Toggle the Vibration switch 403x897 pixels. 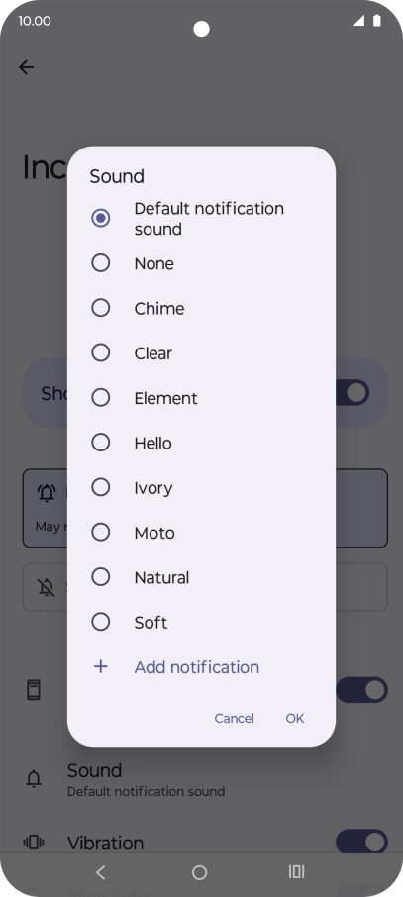(x=361, y=843)
